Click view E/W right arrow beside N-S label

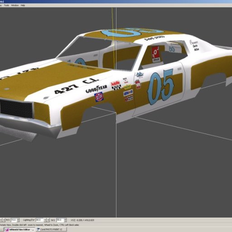click(x=4, y=220)
